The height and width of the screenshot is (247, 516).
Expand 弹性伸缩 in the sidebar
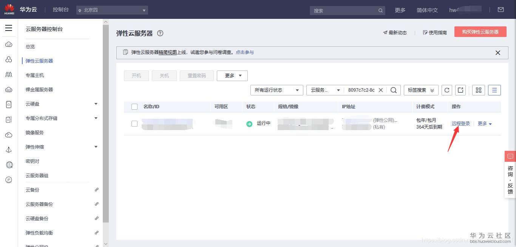(x=96, y=147)
